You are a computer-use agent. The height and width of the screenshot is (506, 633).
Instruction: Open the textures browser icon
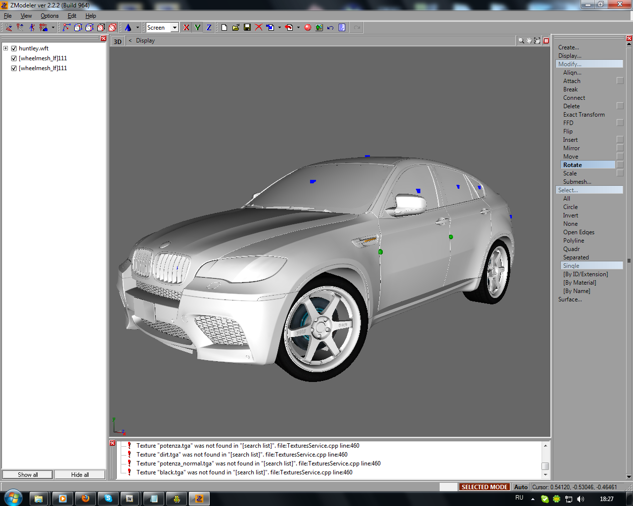pos(319,28)
